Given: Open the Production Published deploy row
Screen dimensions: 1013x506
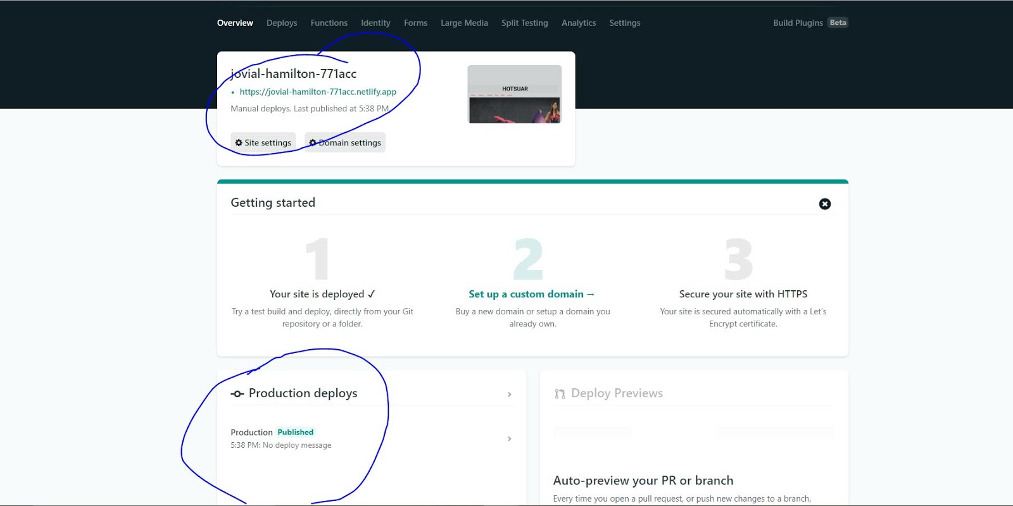Looking at the screenshot, I should (372, 438).
